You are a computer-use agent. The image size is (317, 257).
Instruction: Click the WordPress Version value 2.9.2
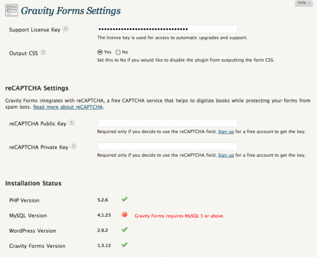pyautogui.click(x=102, y=230)
